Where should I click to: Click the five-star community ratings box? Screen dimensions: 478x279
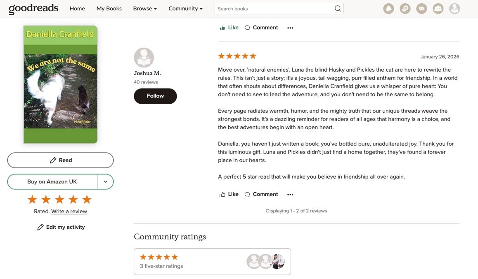[x=212, y=261]
